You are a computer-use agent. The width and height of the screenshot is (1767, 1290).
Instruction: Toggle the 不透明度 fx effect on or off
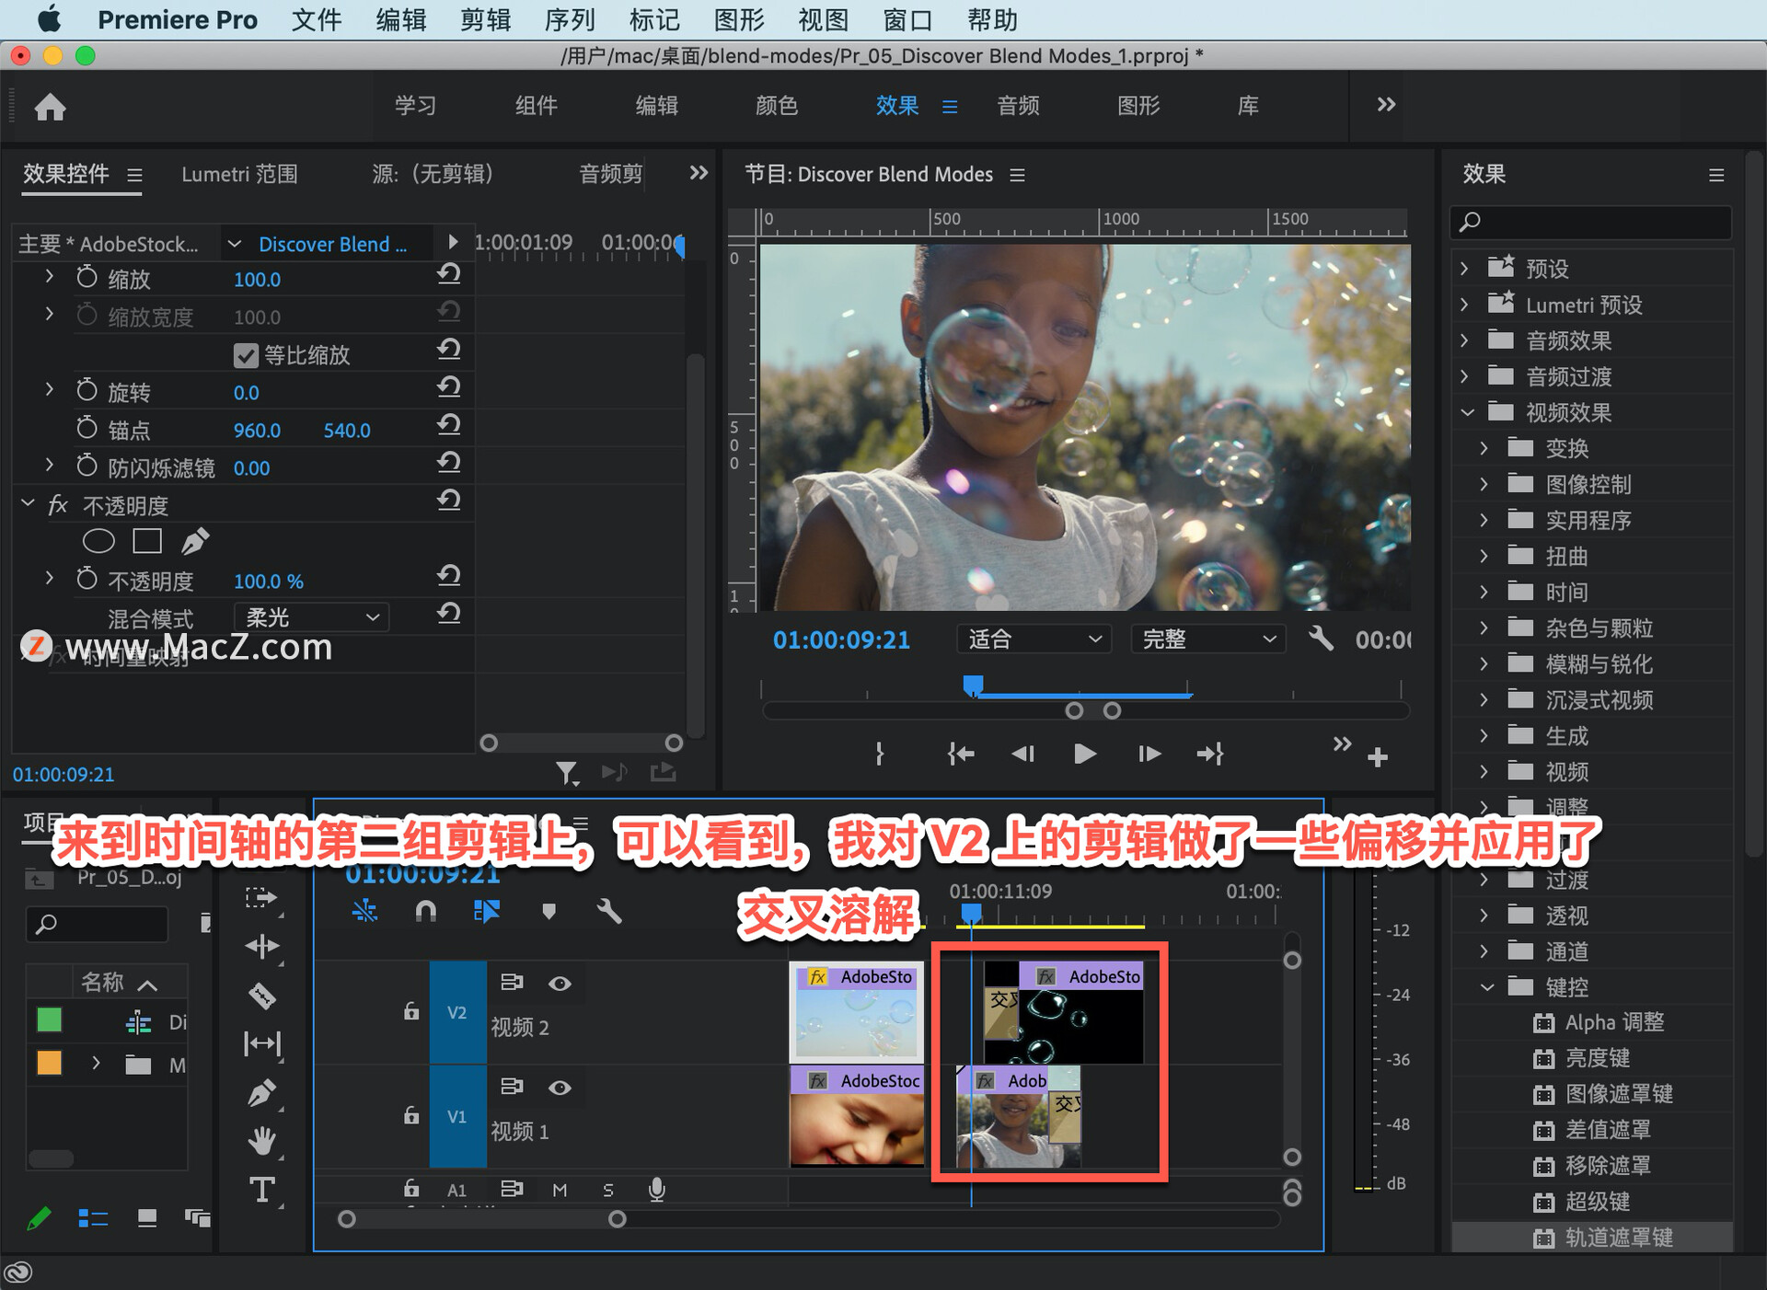point(57,504)
